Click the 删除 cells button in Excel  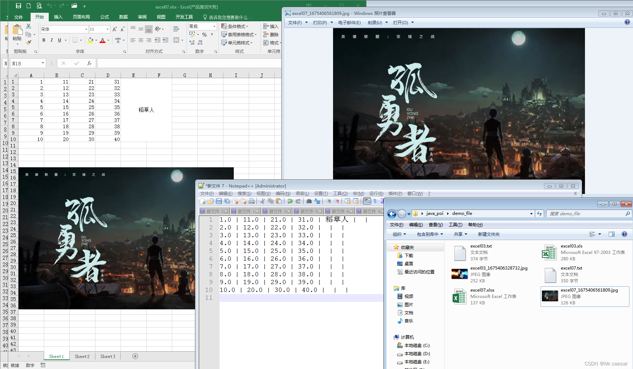[x=271, y=34]
